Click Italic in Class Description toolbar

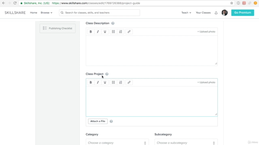pos(98,31)
